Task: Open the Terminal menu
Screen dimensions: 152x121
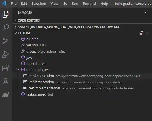Action: (89, 4)
